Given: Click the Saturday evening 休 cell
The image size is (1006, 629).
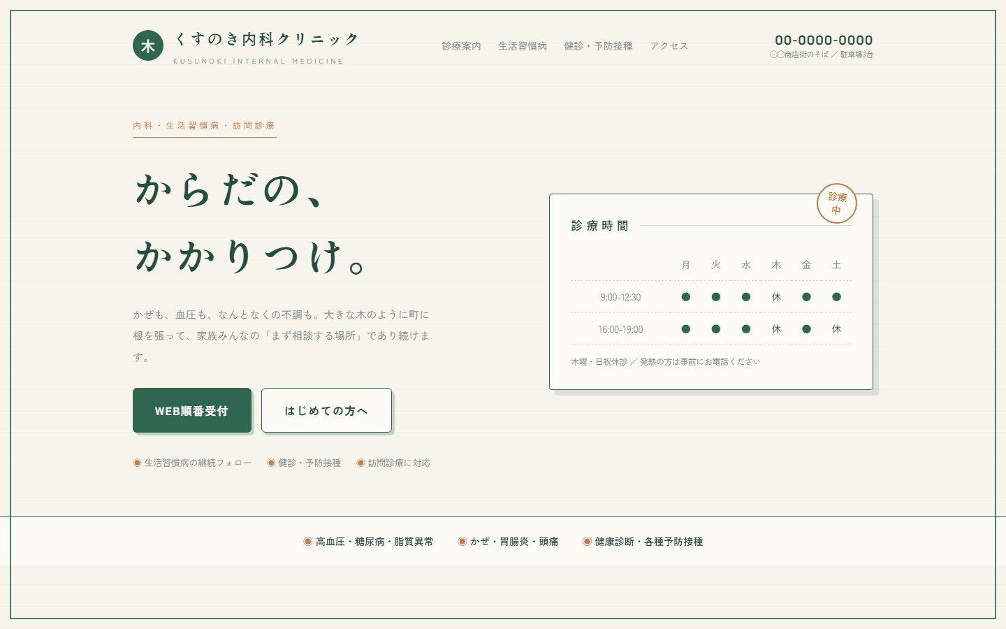Looking at the screenshot, I should 836,329.
